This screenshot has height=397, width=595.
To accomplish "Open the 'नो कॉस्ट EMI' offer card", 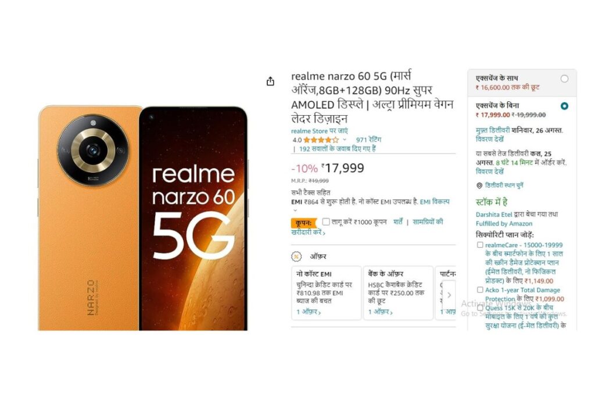I will pos(326,292).
